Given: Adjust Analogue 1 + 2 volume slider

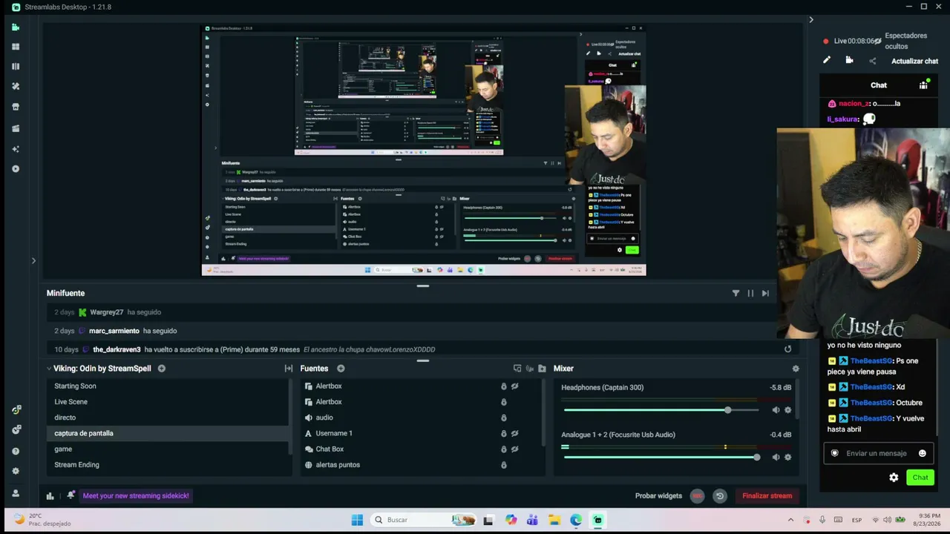Looking at the screenshot, I should coord(661,457).
